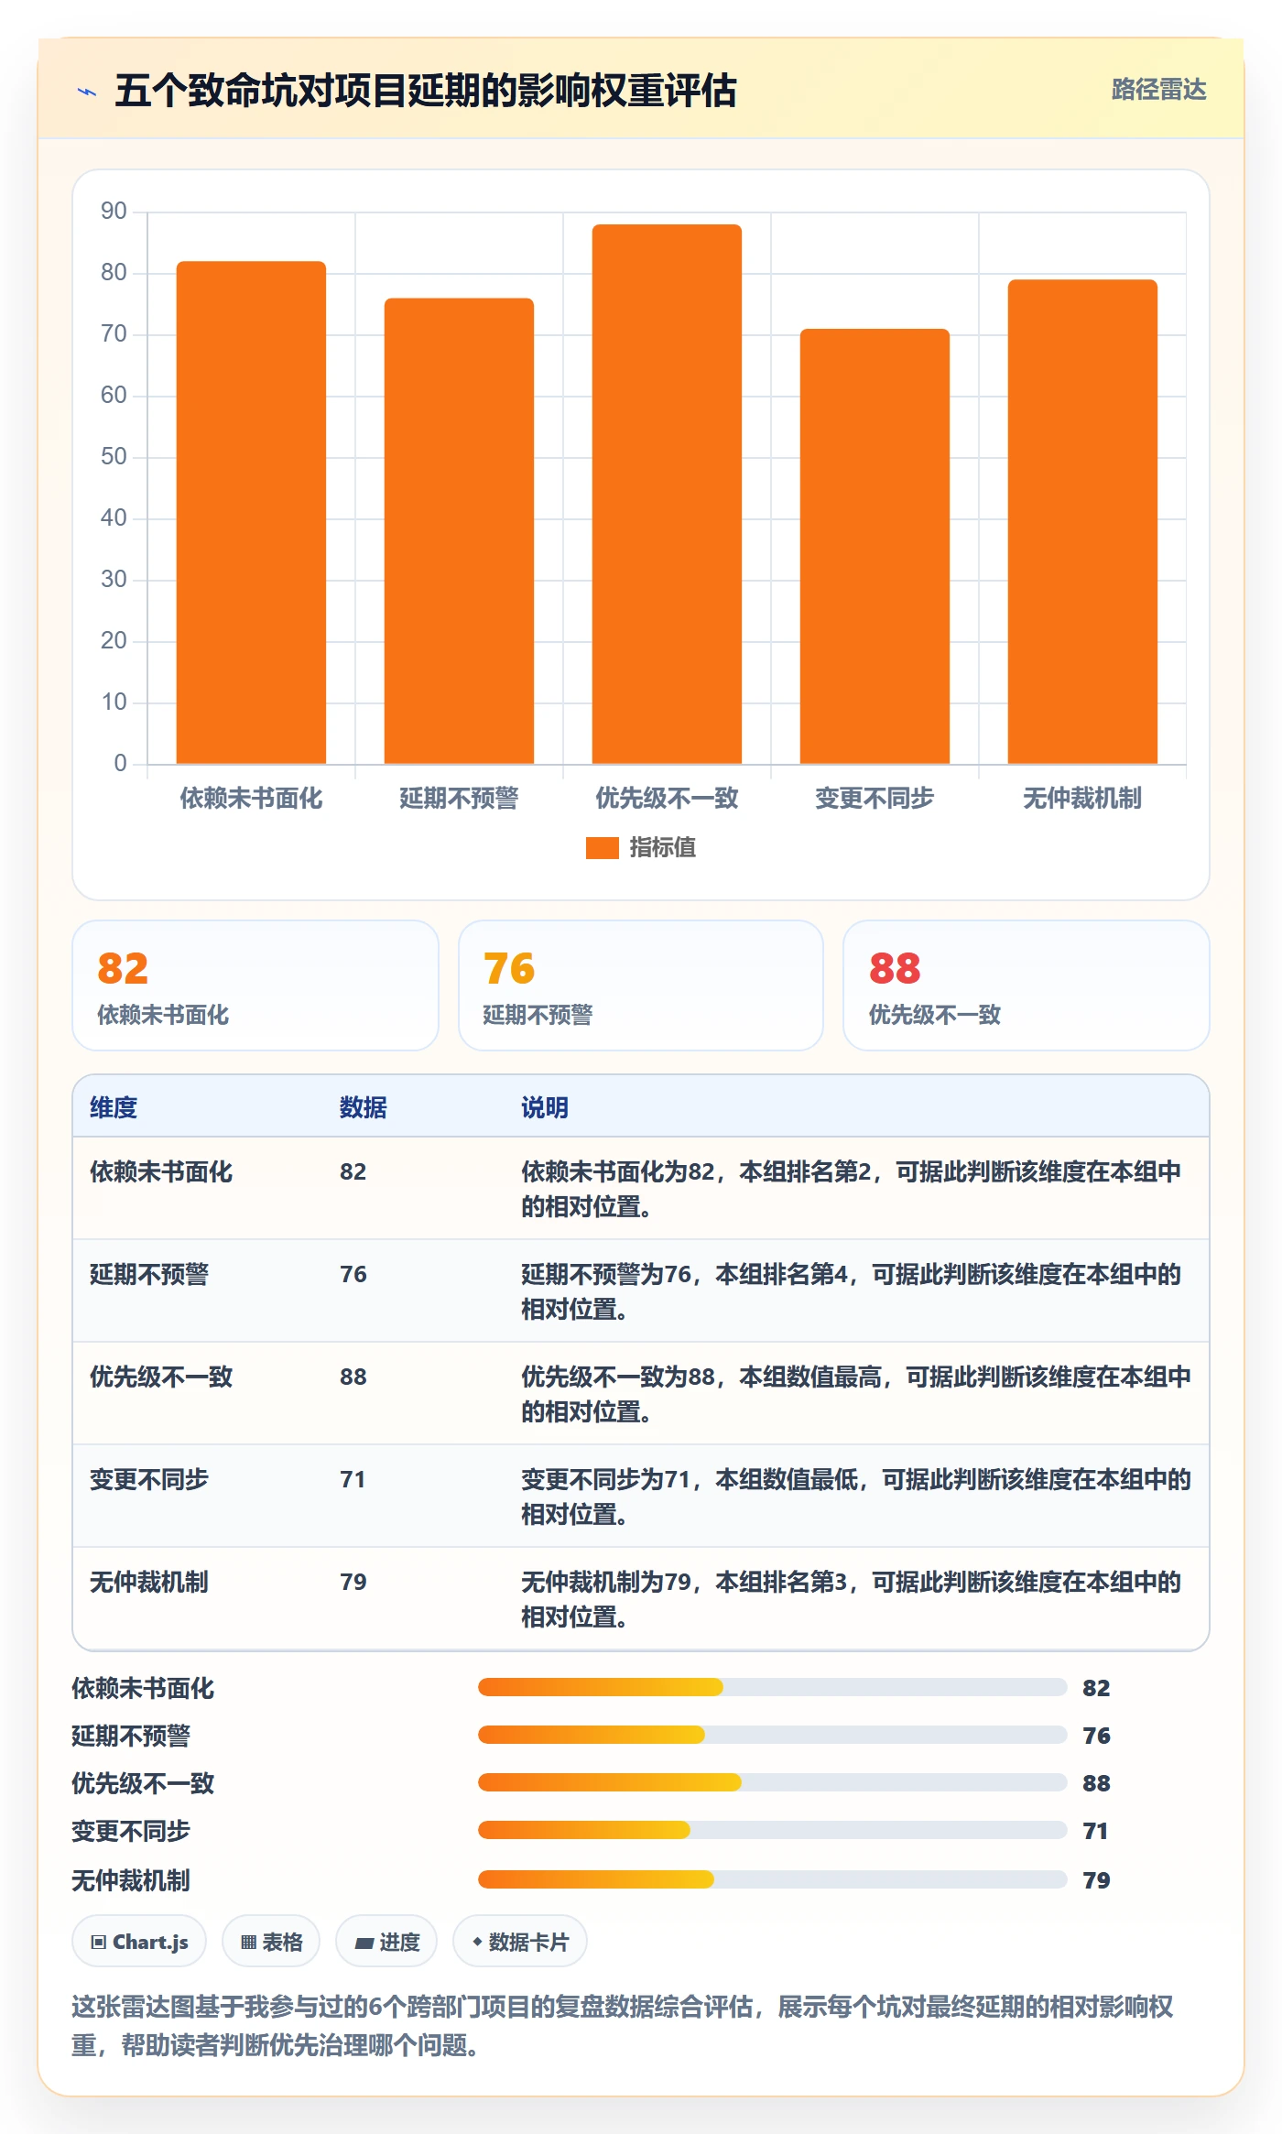Screen dimensions: 1282x2134
Task: Select the 无仲裁机制 bar in chart
Action: click(x=1082, y=522)
